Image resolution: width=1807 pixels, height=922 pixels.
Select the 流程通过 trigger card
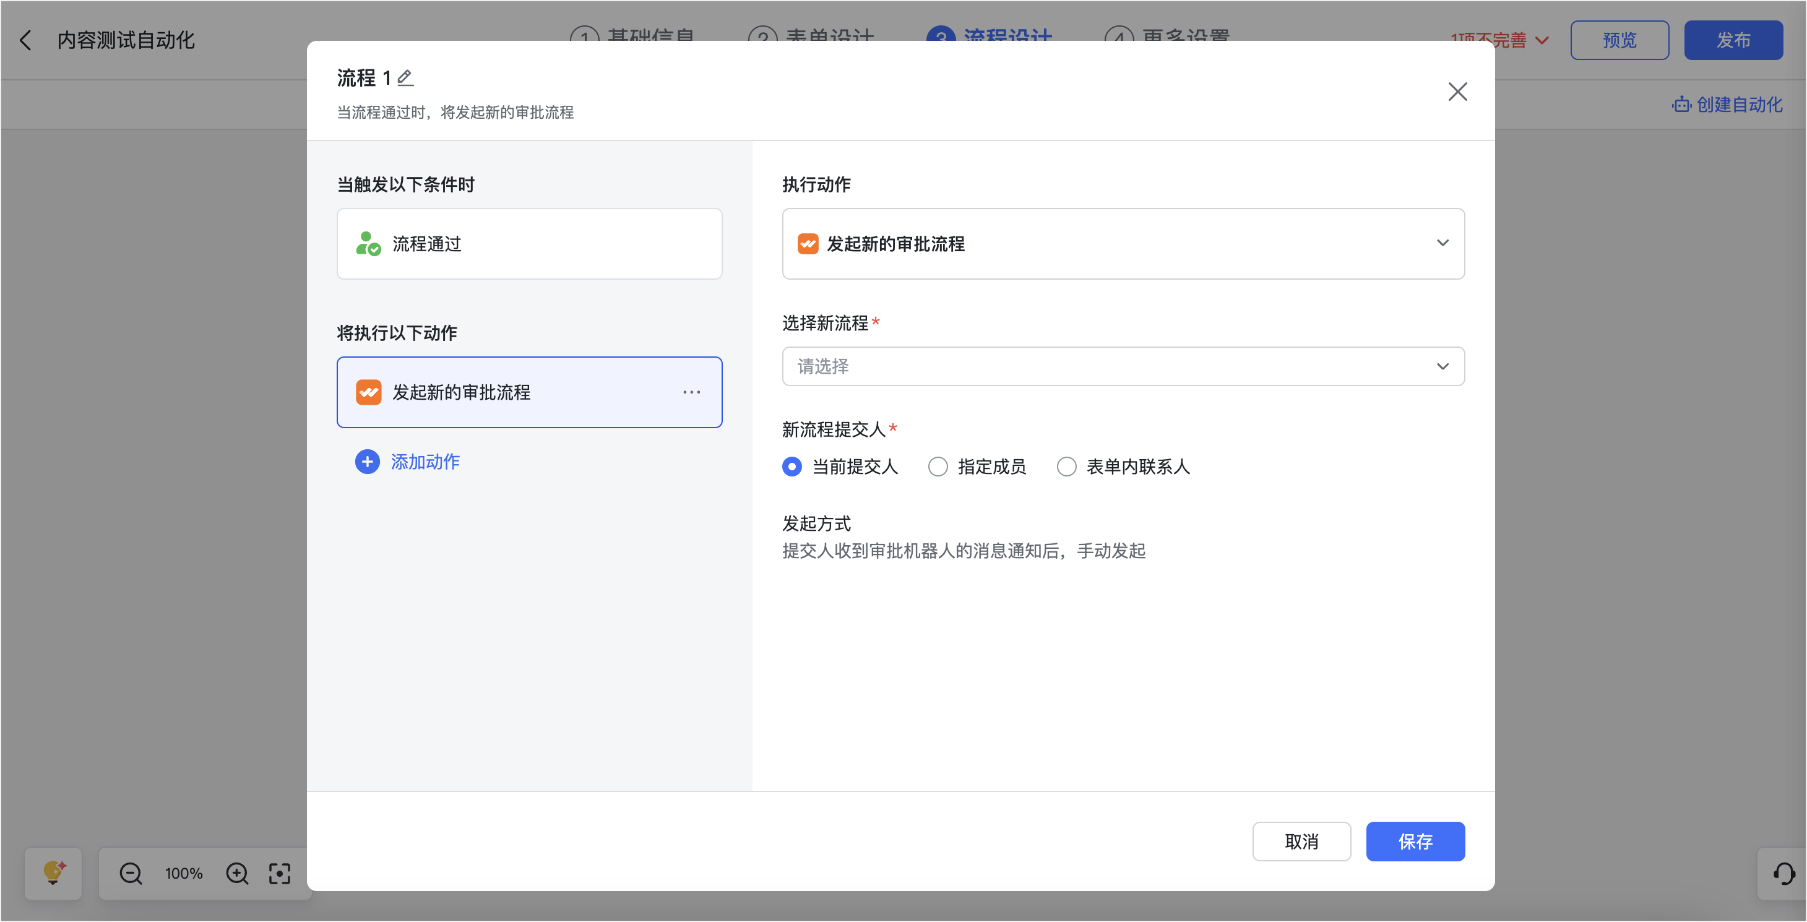[529, 243]
